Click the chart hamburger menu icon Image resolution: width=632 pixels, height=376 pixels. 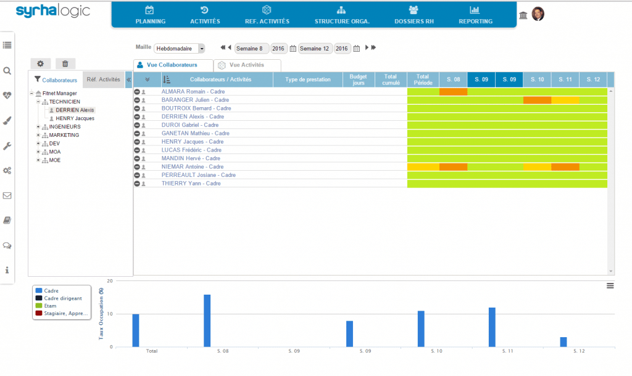[610, 285]
